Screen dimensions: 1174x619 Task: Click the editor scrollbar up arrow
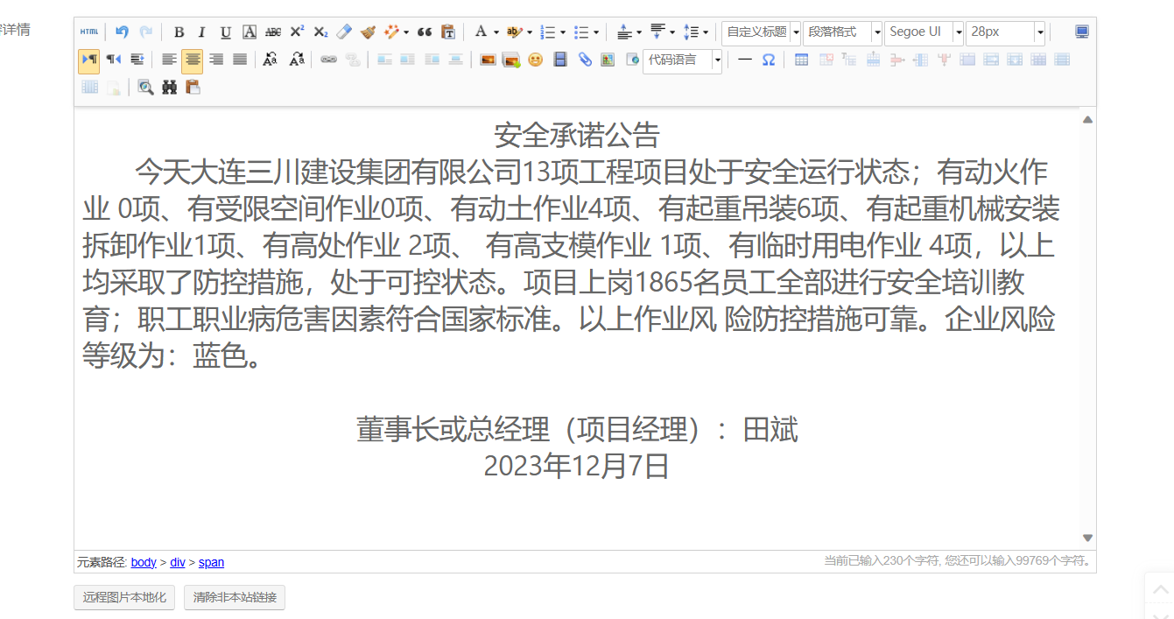[1087, 120]
